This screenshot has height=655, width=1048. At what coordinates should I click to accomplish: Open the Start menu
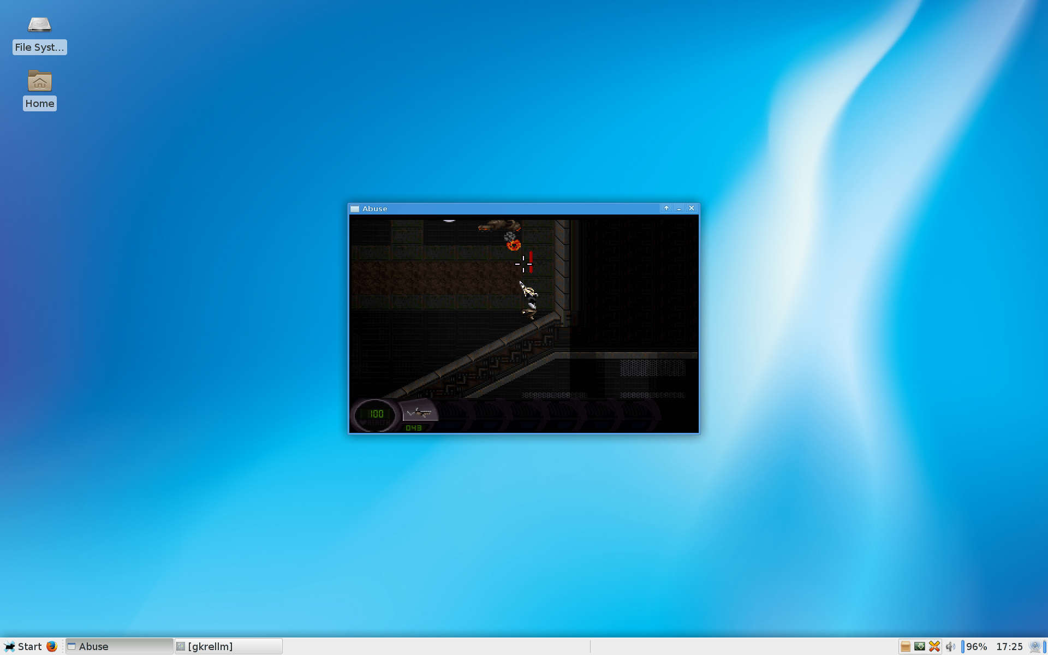(x=23, y=646)
